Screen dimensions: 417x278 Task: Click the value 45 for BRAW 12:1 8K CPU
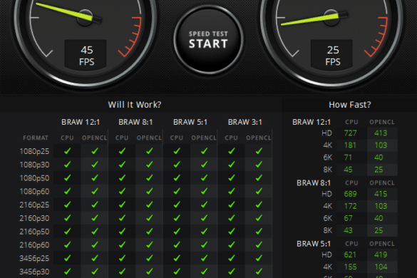coord(348,170)
